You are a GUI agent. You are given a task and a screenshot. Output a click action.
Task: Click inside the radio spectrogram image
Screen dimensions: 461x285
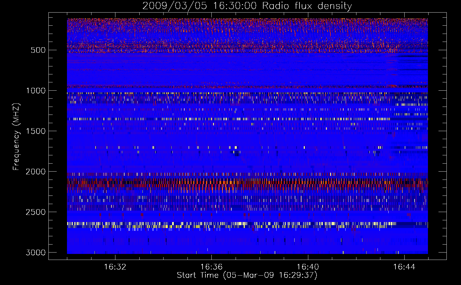coord(247,136)
